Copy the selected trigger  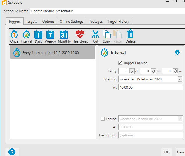click(107, 36)
